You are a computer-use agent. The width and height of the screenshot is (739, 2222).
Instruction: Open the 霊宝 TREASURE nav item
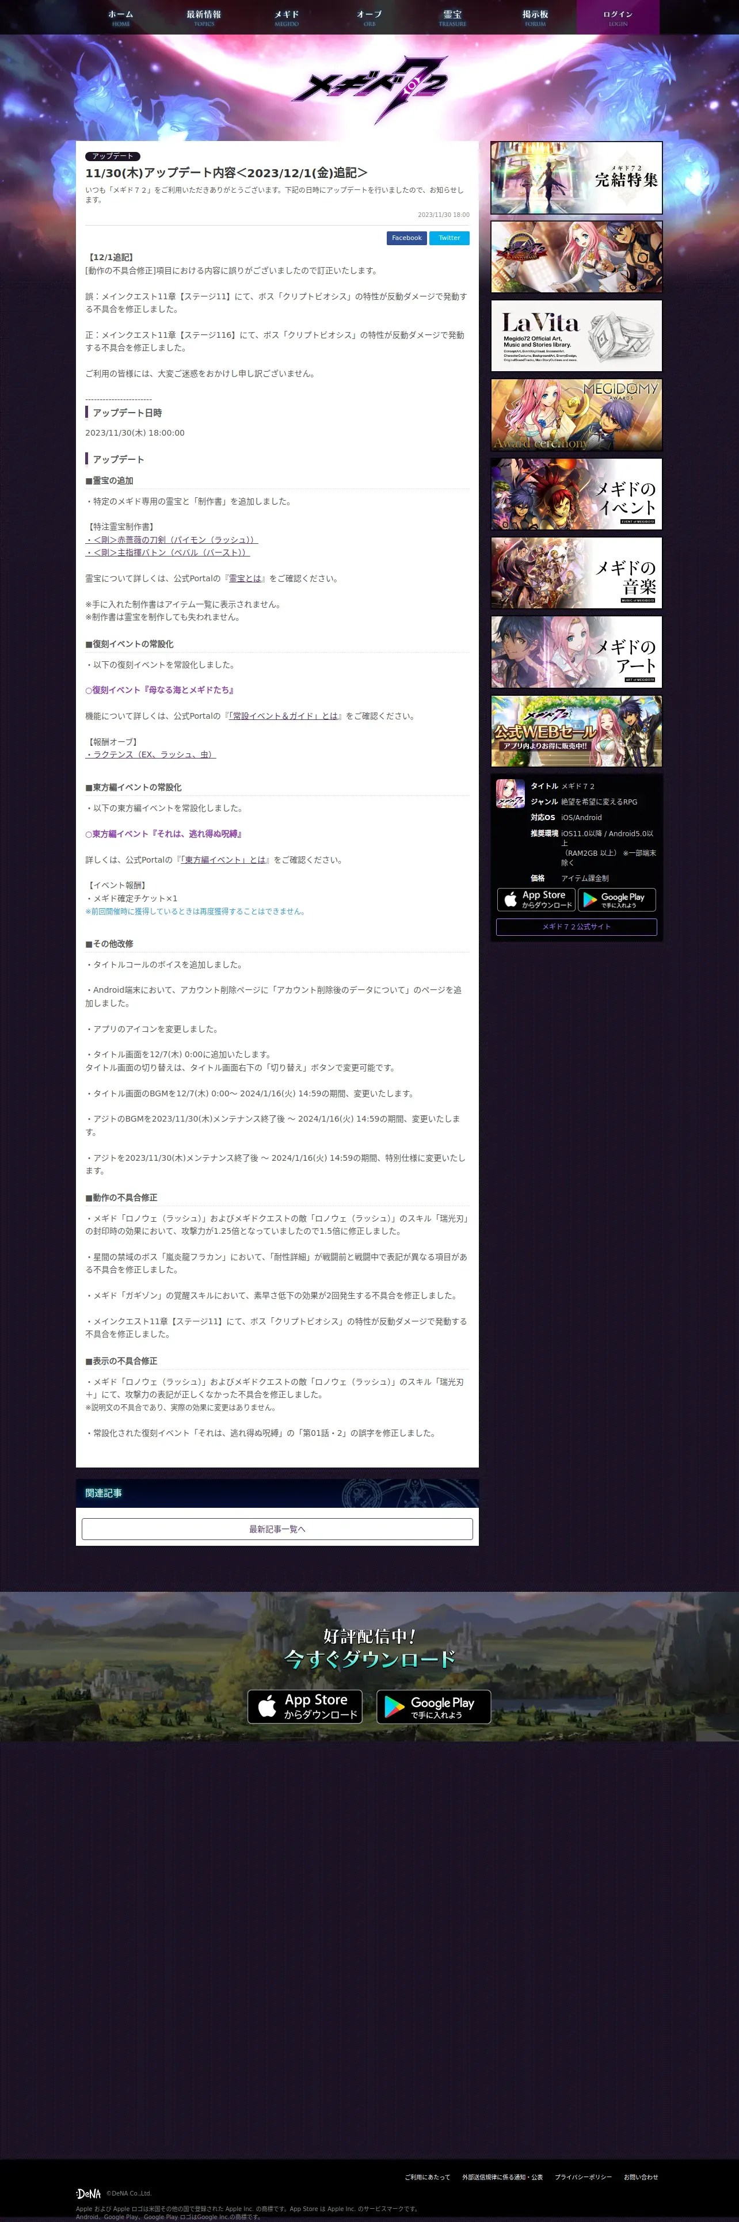point(452,17)
